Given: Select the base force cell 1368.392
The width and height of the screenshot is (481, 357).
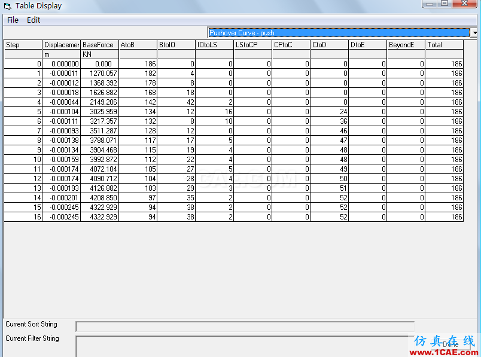Looking at the screenshot, I should point(100,83).
